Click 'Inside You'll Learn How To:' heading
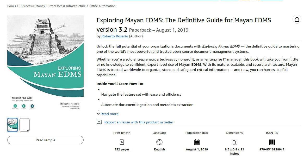Image resolution: width=304 pixels, height=159 pixels. (x=120, y=84)
